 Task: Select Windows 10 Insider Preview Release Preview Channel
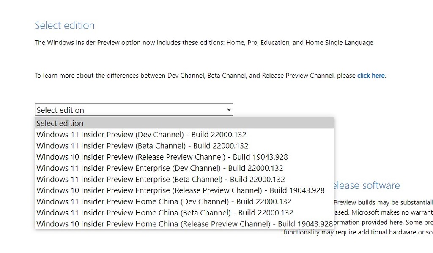(x=161, y=157)
